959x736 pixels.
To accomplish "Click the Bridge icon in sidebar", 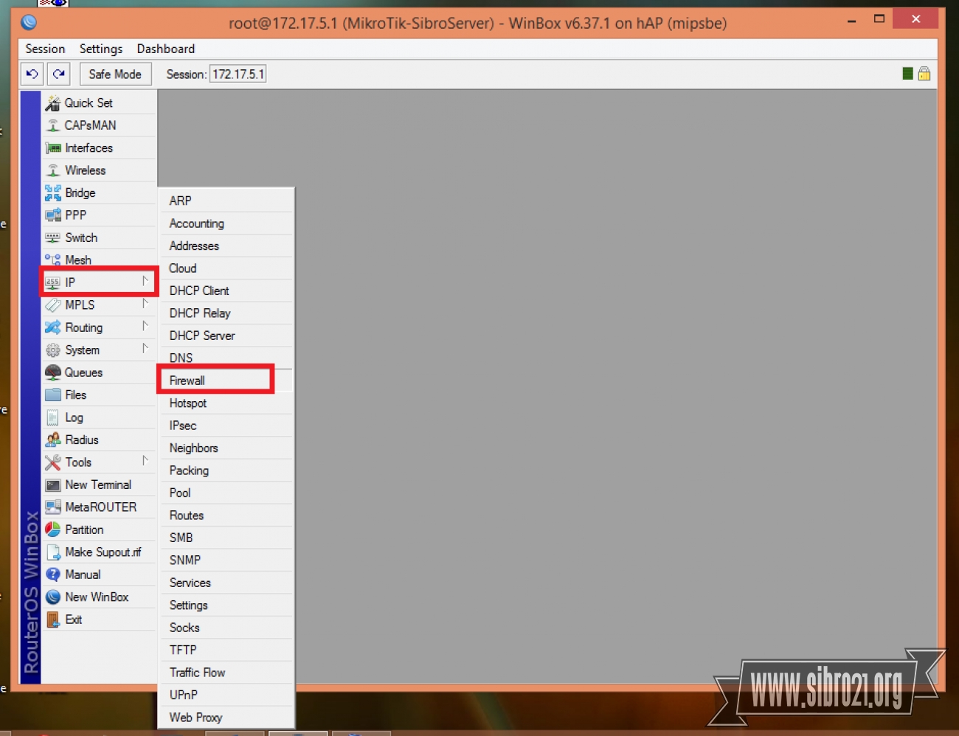I will click(52, 193).
